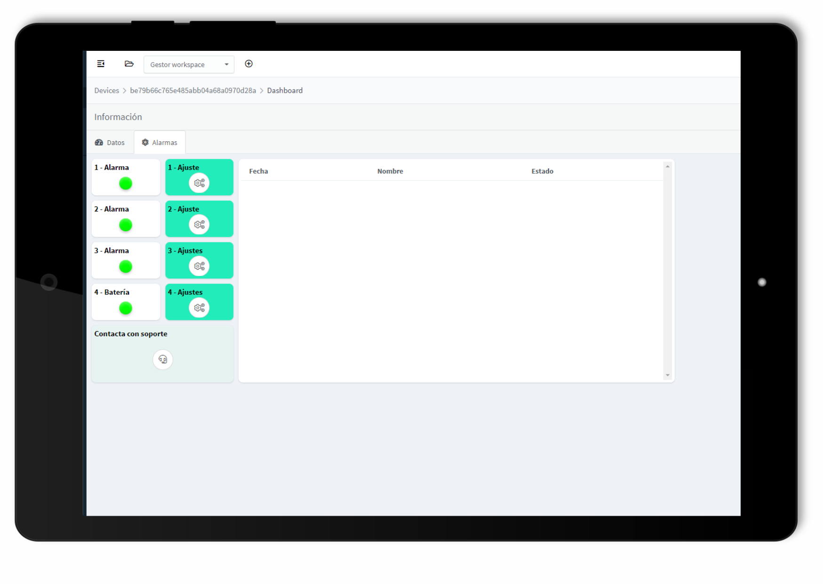This screenshot has height=584, width=823.
Task: Click the 4 - Batería label
Action: 112,292
